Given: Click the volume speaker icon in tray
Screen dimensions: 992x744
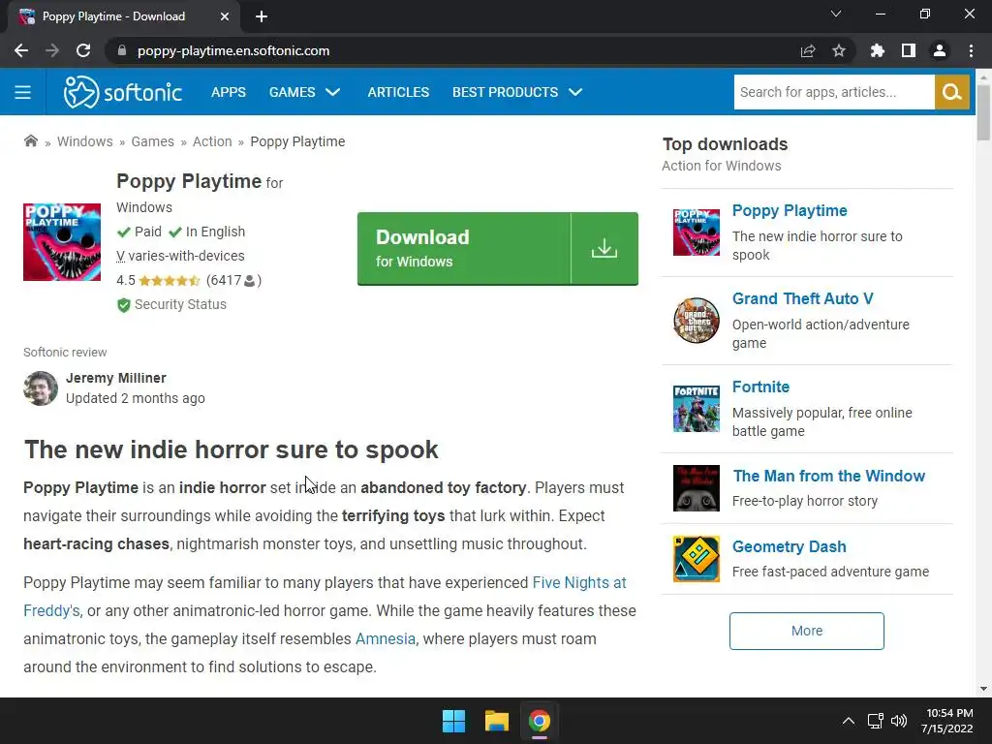Looking at the screenshot, I should [898, 721].
